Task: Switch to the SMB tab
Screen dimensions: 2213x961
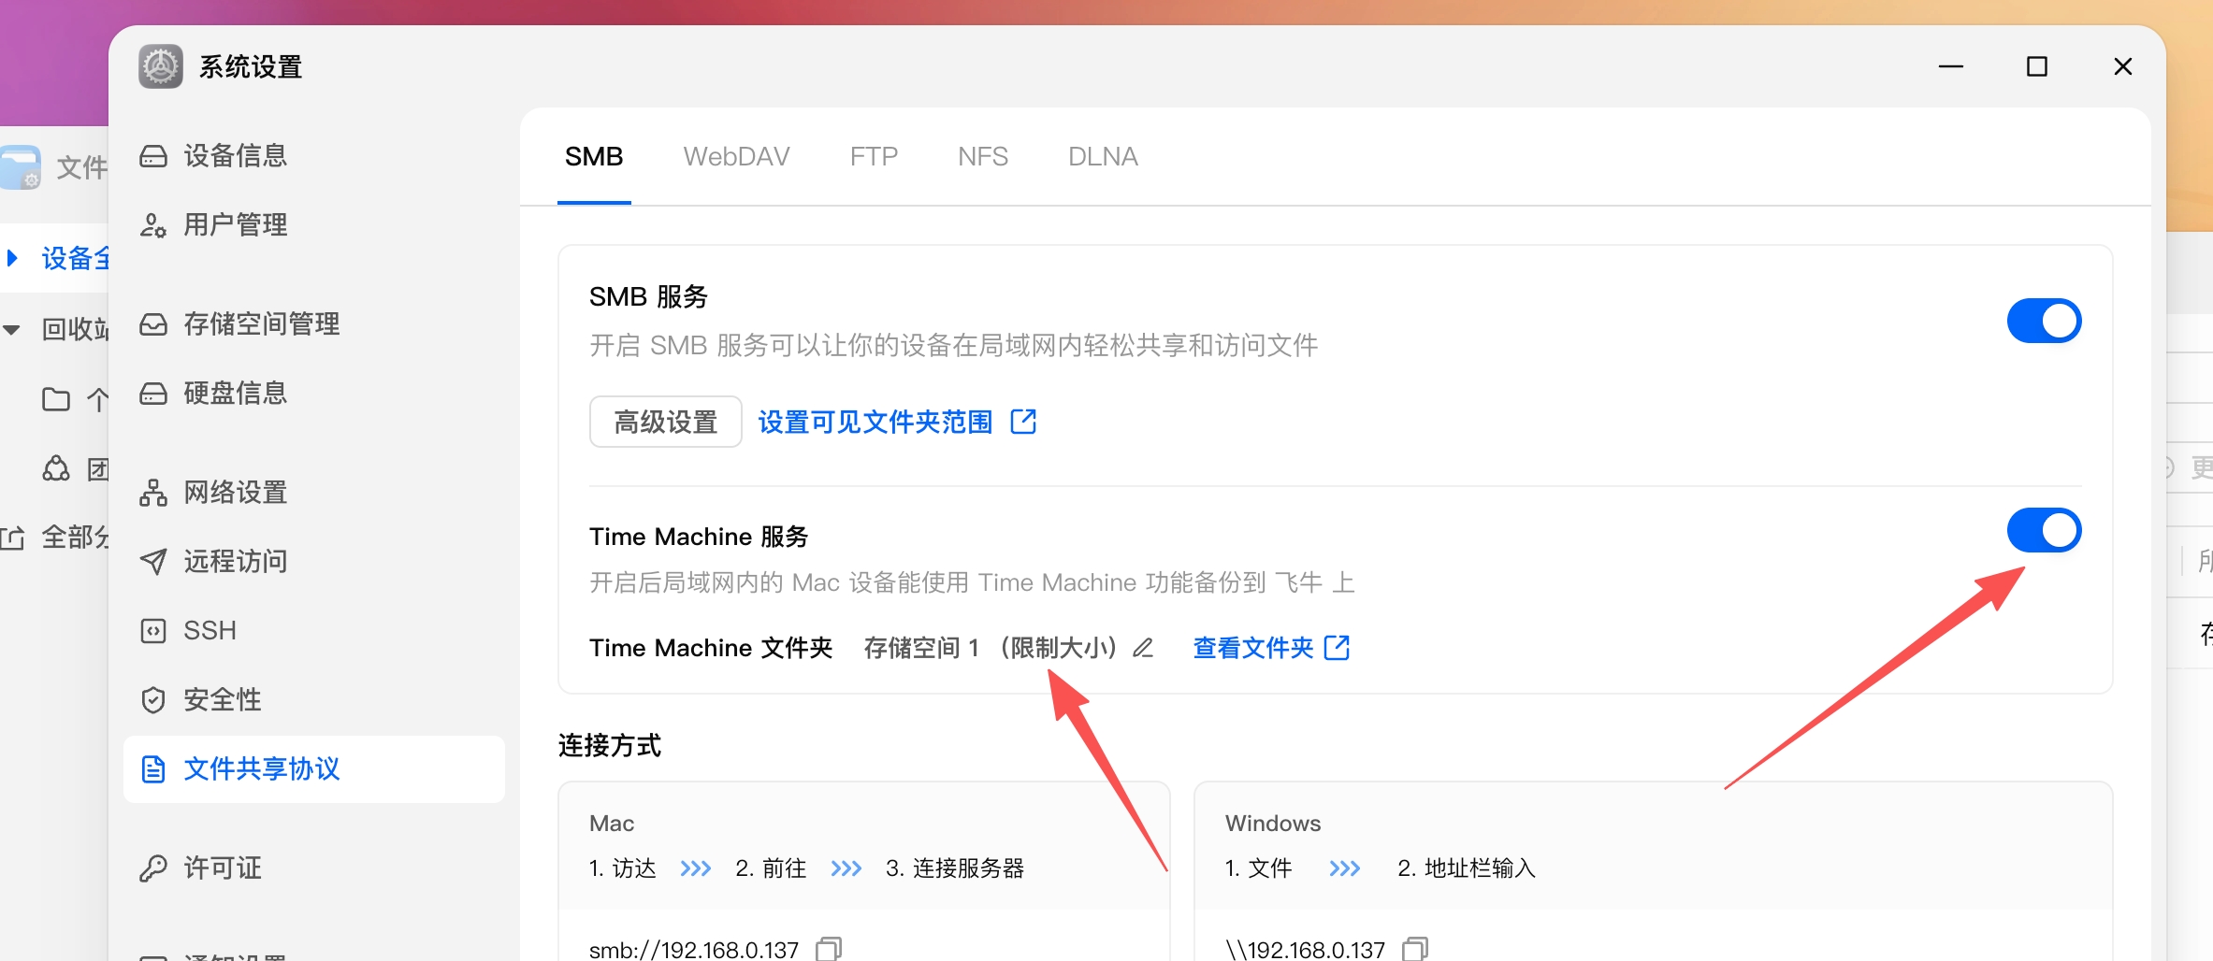Action: click(594, 156)
